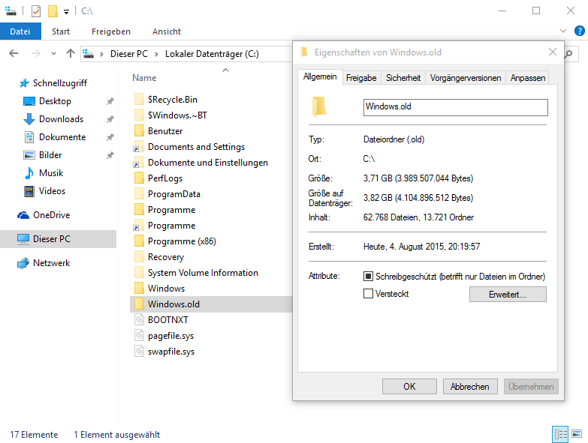Select the Benutzer folder
588x443 pixels.
click(x=165, y=131)
